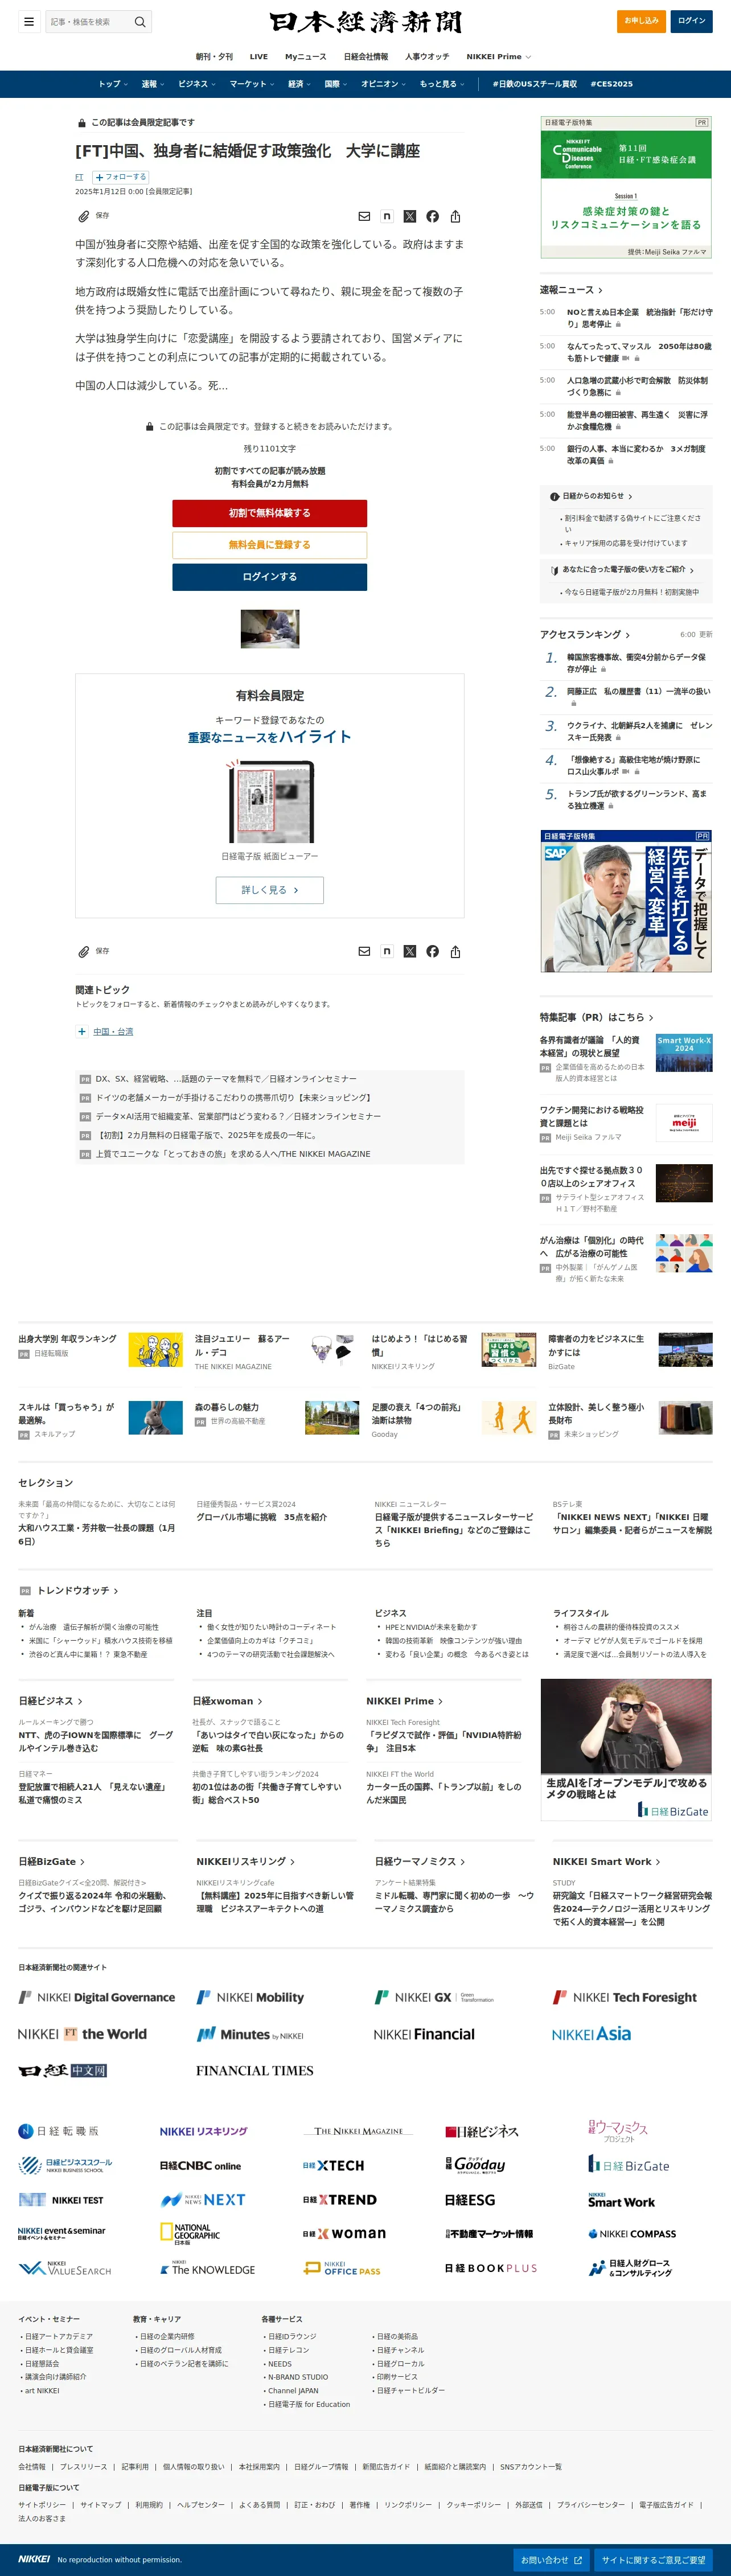Open #CES2025 hashtag link

tap(611, 84)
